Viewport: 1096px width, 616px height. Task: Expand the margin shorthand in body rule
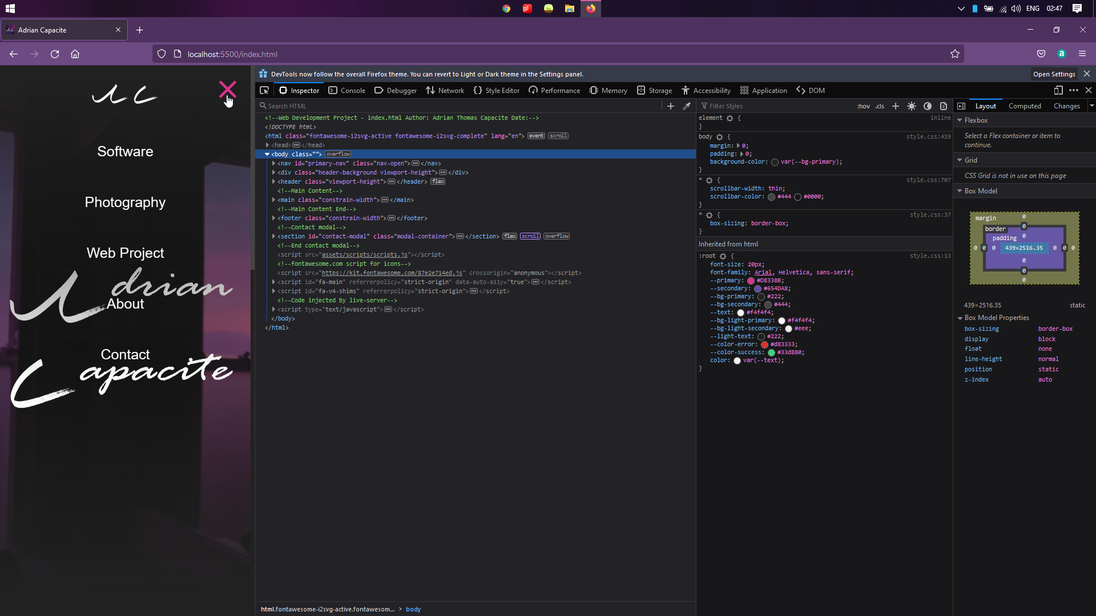[x=739, y=145]
